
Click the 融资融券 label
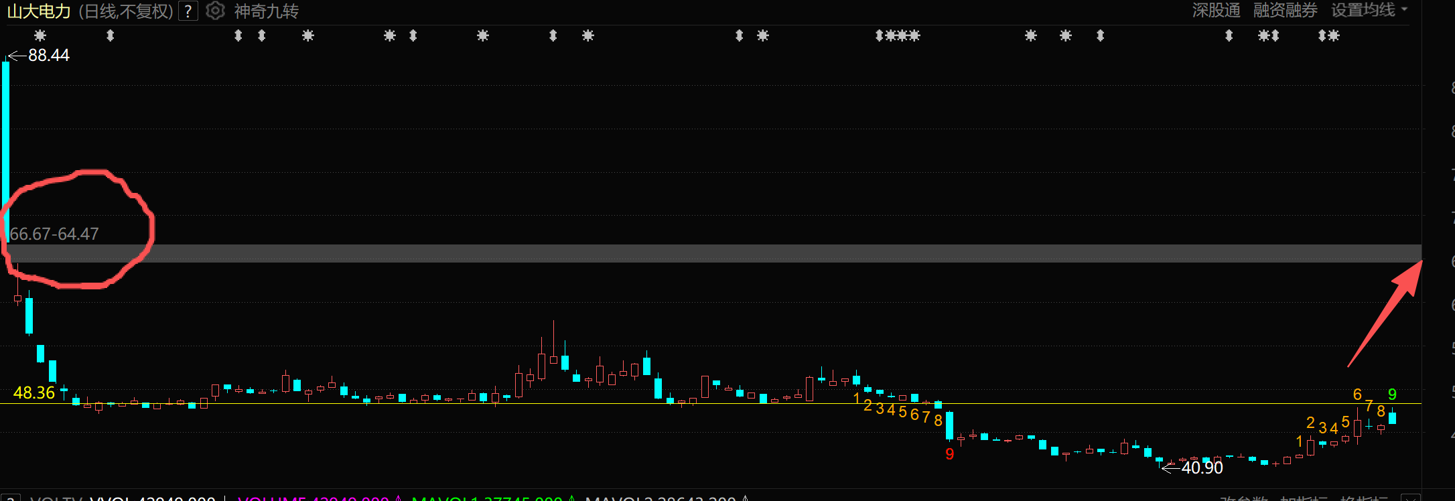point(1286,10)
